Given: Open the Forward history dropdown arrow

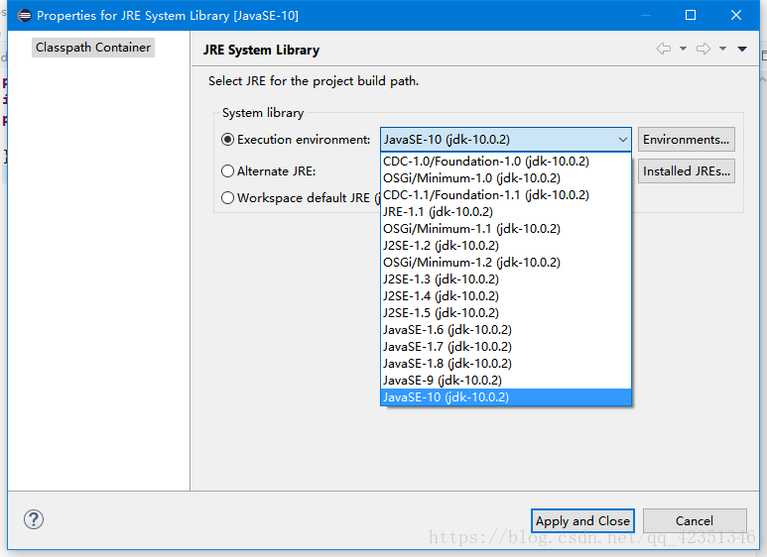Looking at the screenshot, I should click(x=722, y=49).
